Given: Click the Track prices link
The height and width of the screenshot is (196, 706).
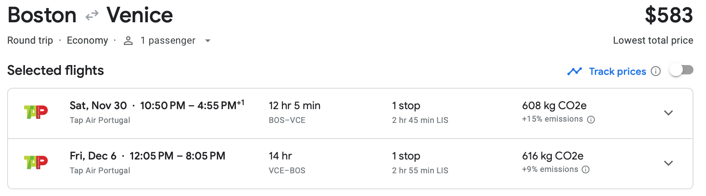Looking at the screenshot, I should (617, 71).
